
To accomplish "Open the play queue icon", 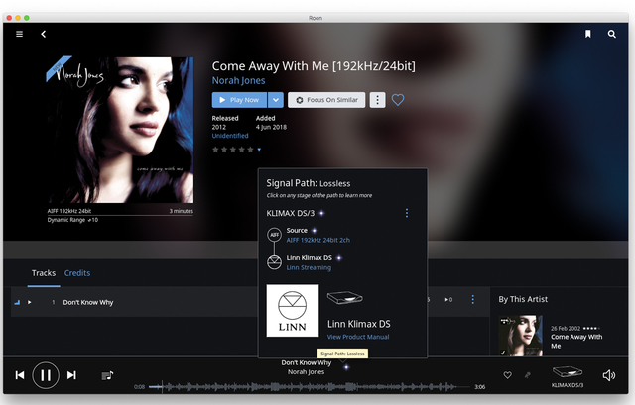I will point(107,376).
